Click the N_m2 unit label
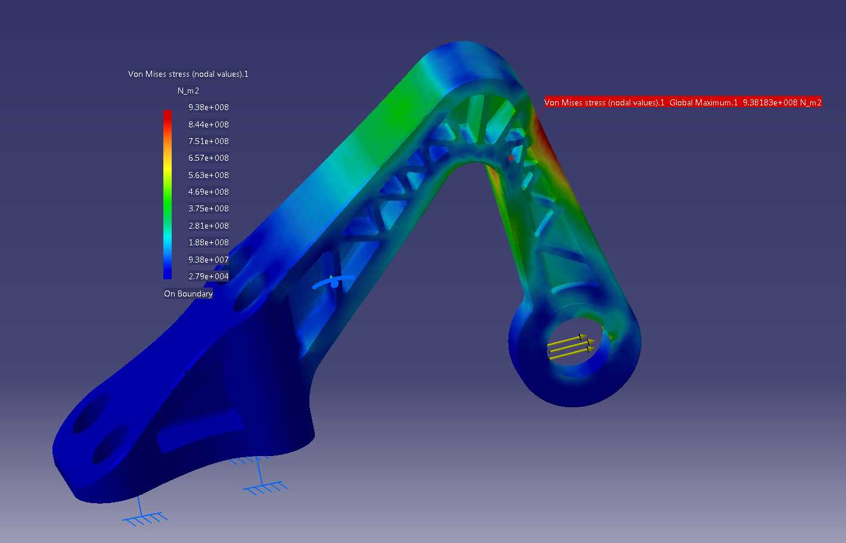The height and width of the screenshot is (543, 846). pos(188,90)
